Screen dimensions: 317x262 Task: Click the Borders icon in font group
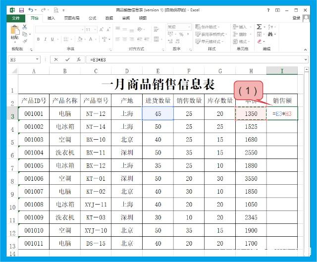click(x=66, y=39)
